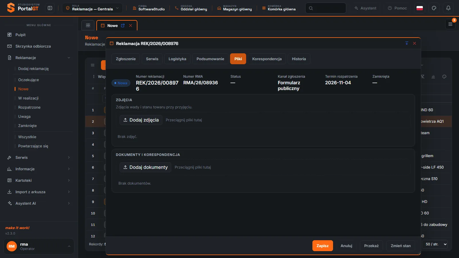
Task: Switch theme with palette icon
Action: [x=434, y=8]
